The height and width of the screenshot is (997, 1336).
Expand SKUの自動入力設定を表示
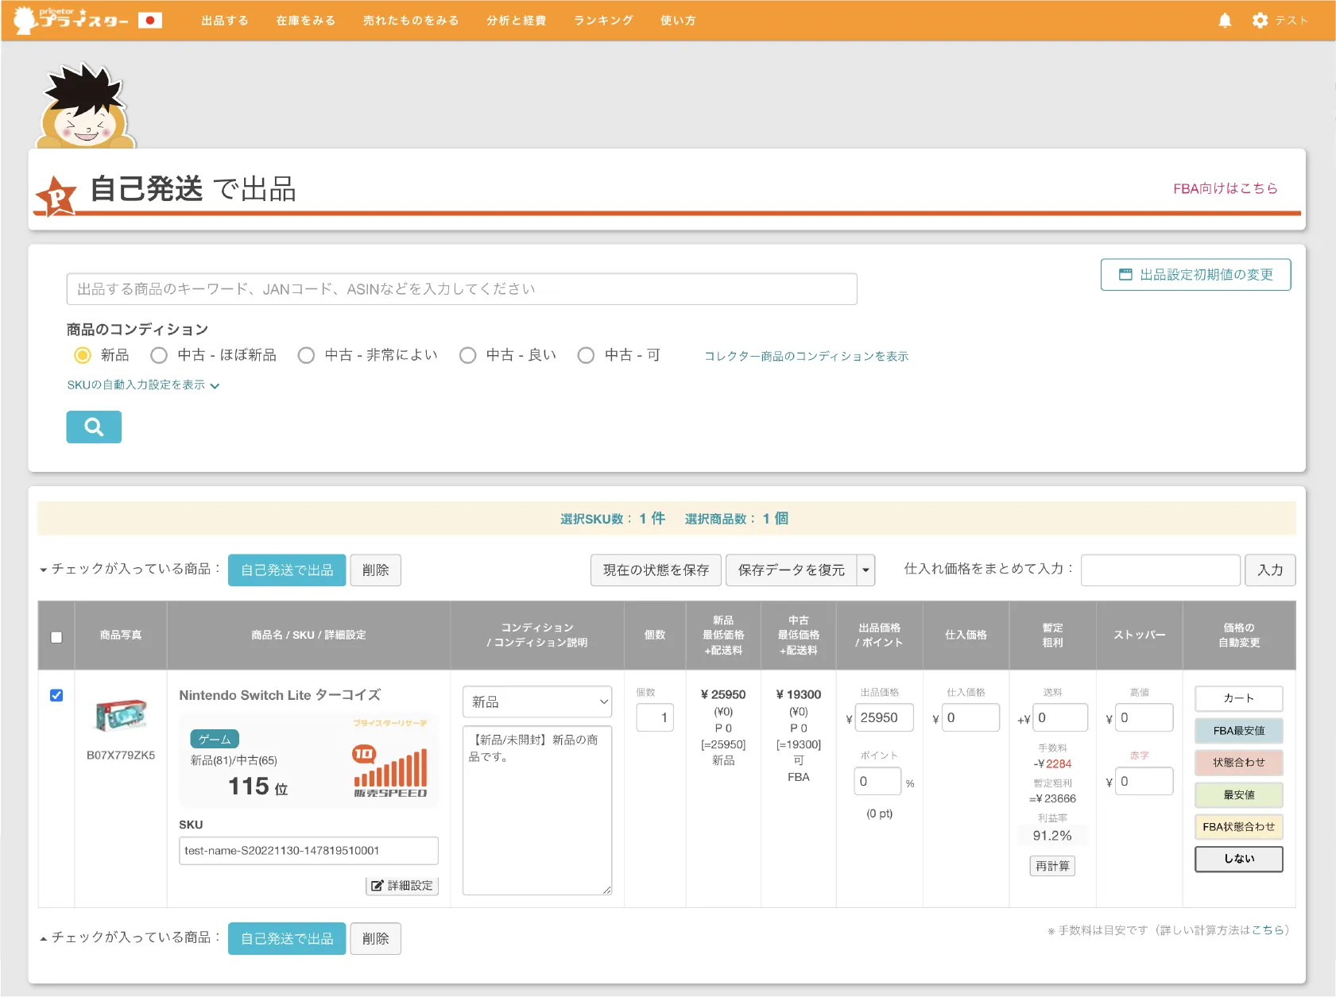click(x=143, y=385)
